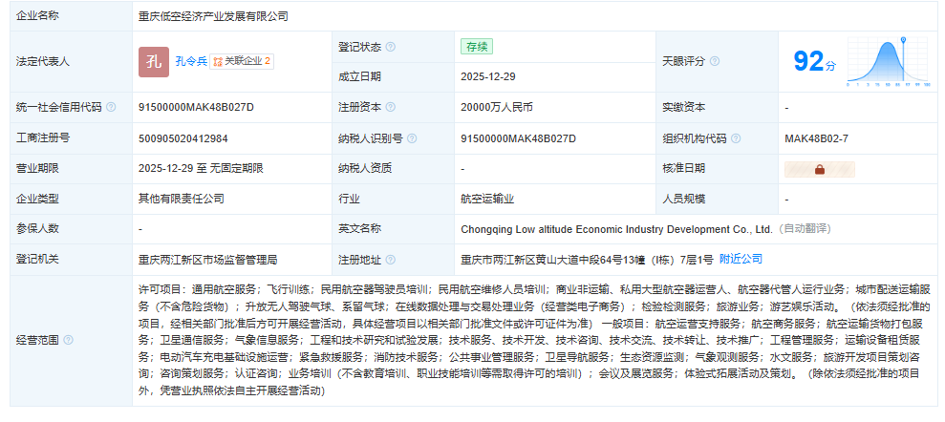Click industry value 航空运输业
This screenshot has height=422, width=945.
(487, 199)
